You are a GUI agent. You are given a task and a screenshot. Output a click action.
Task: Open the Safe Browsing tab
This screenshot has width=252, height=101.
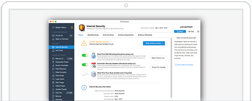pyautogui.click(x=93, y=35)
